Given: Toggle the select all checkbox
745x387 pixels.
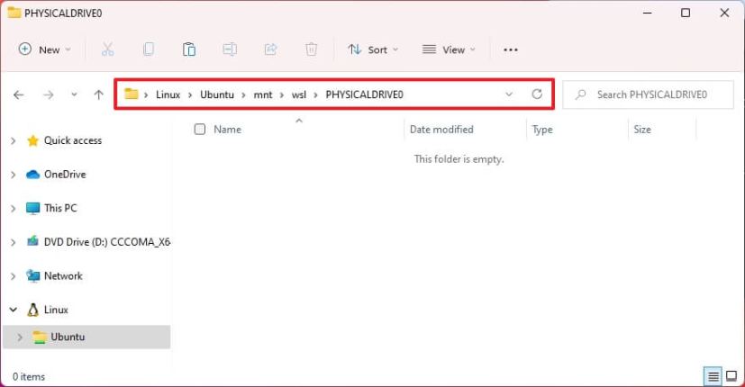Looking at the screenshot, I should [200, 130].
